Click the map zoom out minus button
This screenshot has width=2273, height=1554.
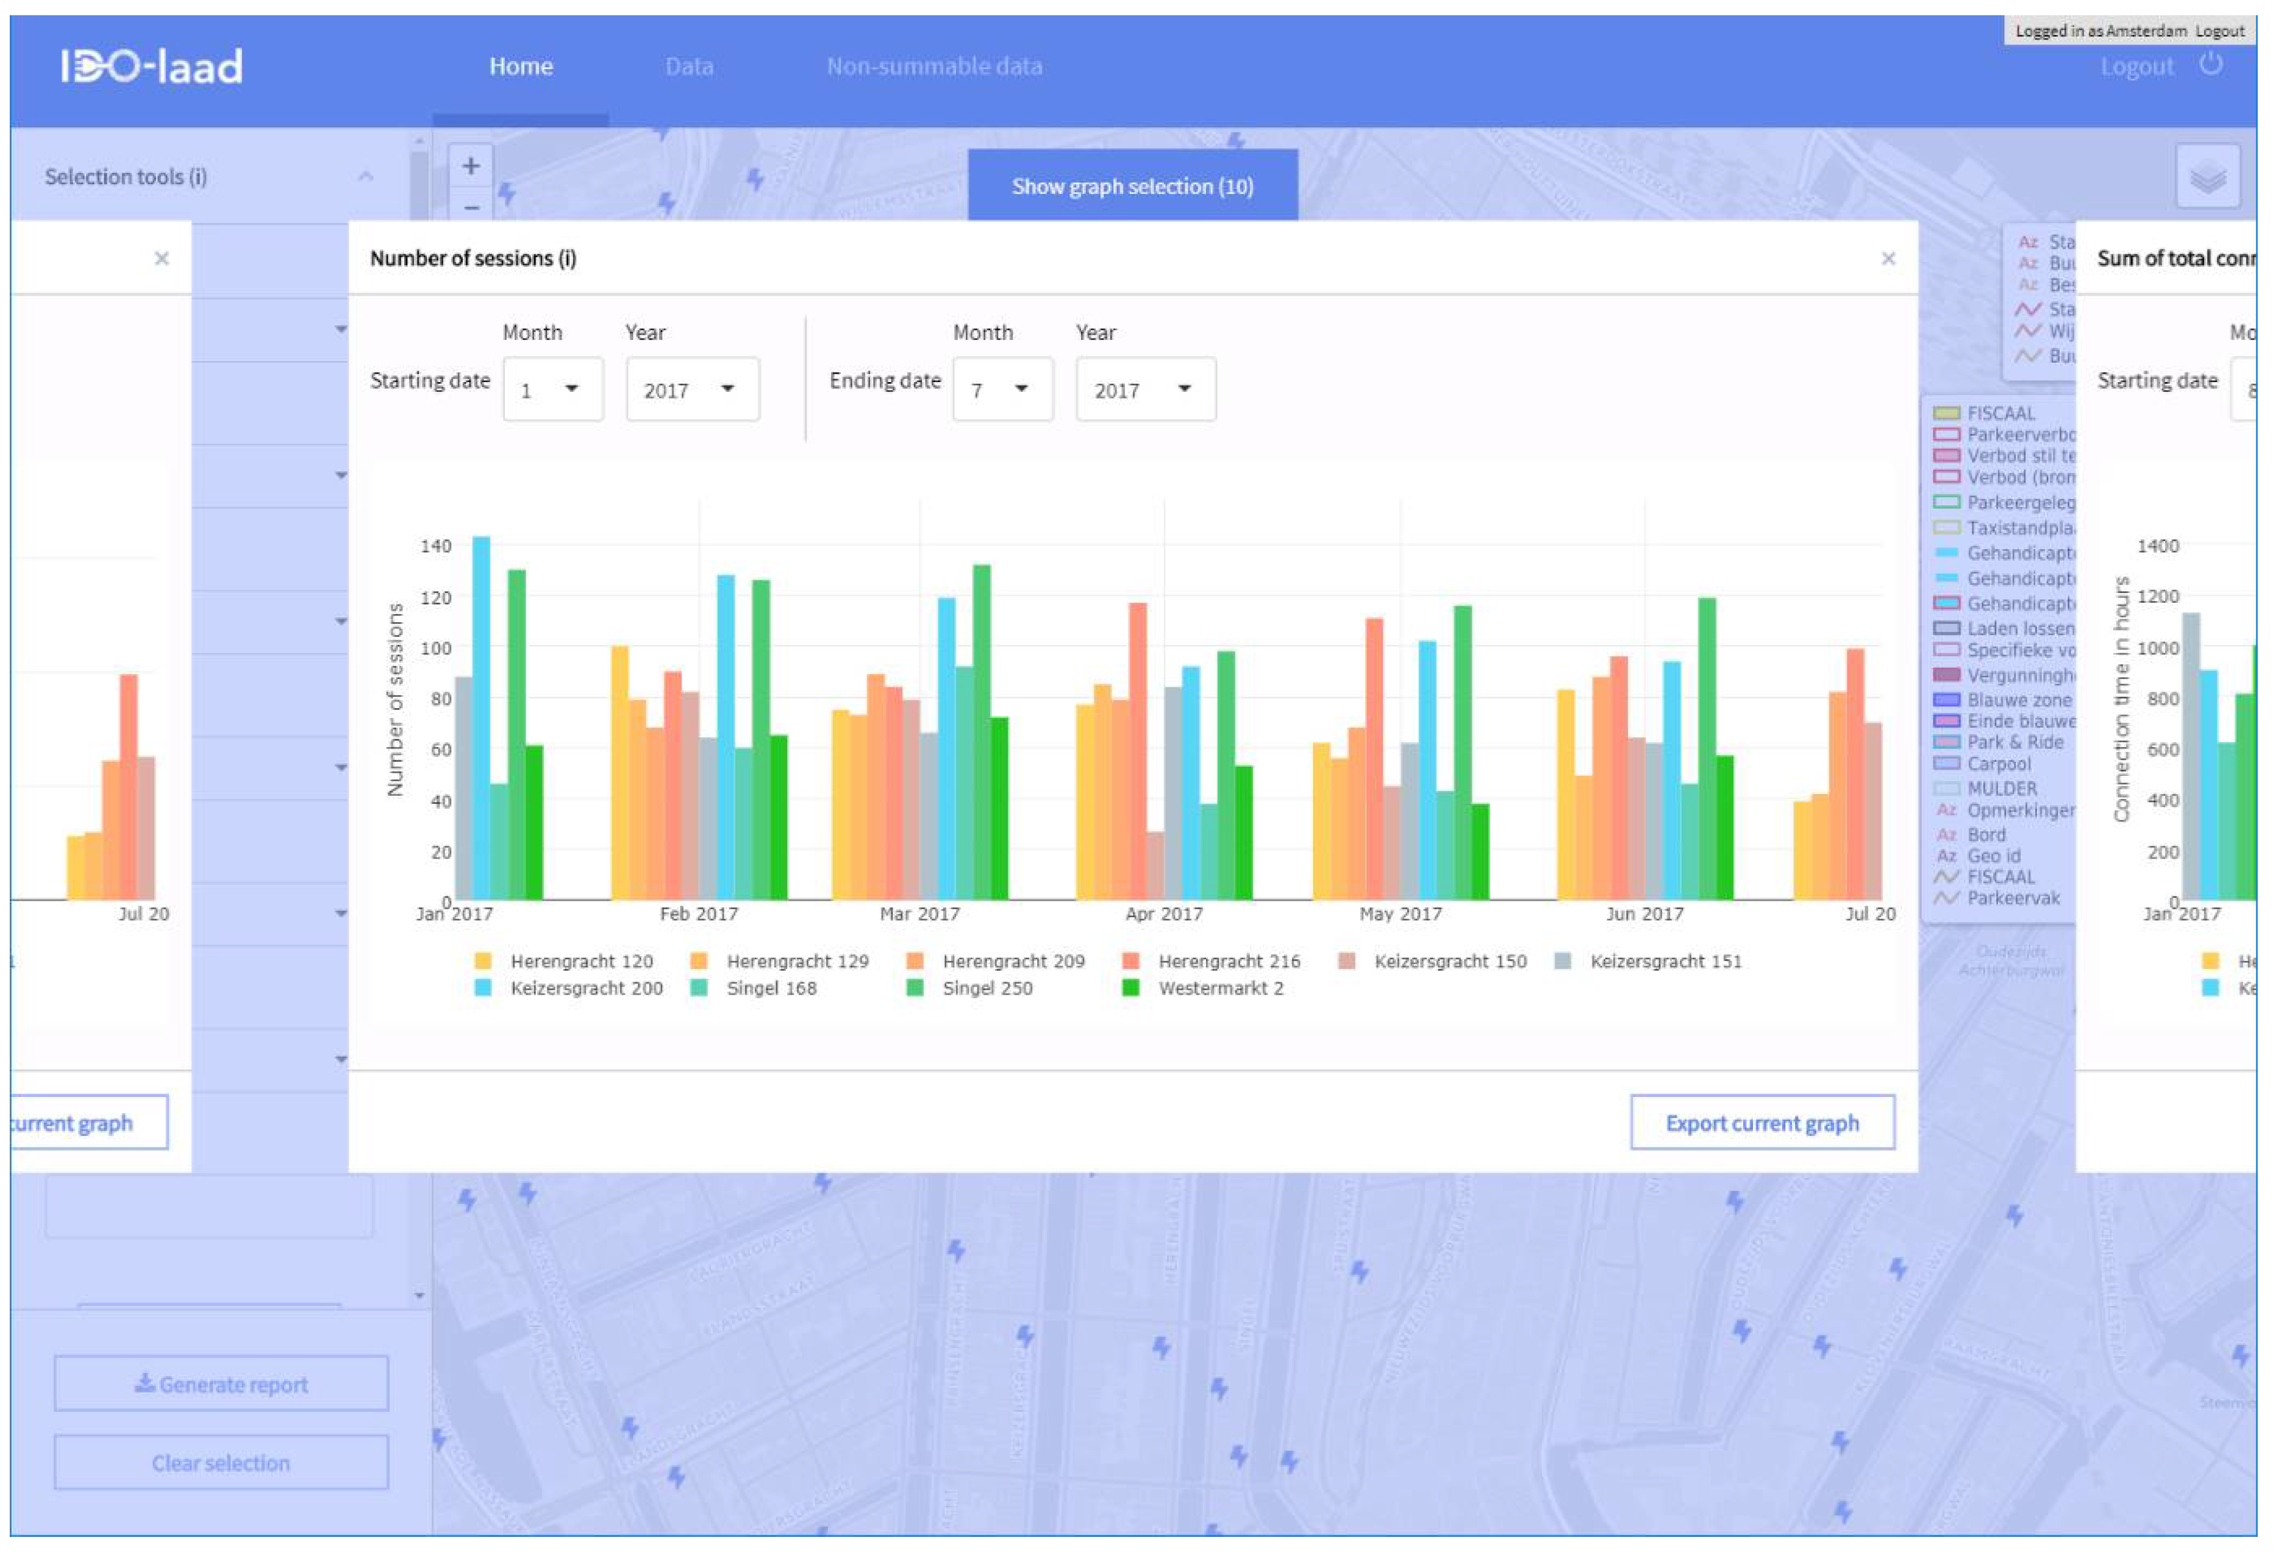click(471, 207)
